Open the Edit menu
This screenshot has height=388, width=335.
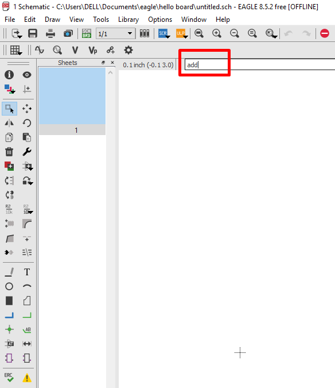point(30,20)
